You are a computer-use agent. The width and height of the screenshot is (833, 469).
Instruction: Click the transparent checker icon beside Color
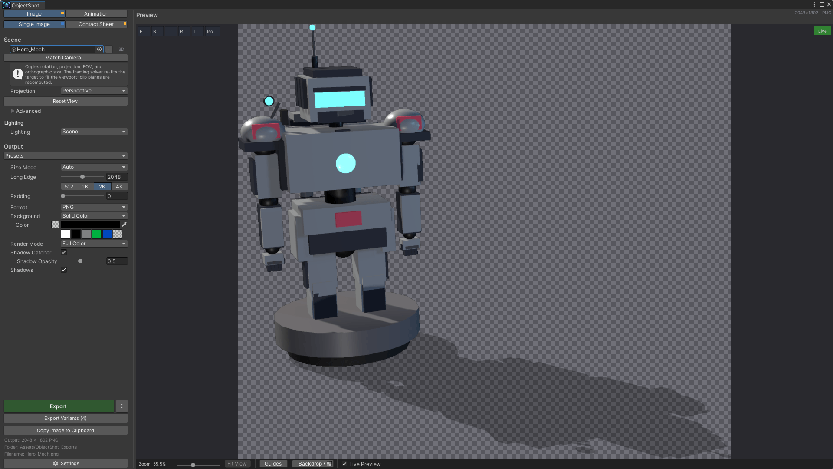pos(55,225)
